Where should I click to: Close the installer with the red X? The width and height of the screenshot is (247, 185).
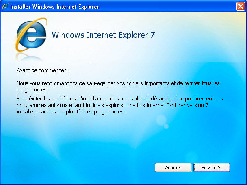(x=241, y=7)
